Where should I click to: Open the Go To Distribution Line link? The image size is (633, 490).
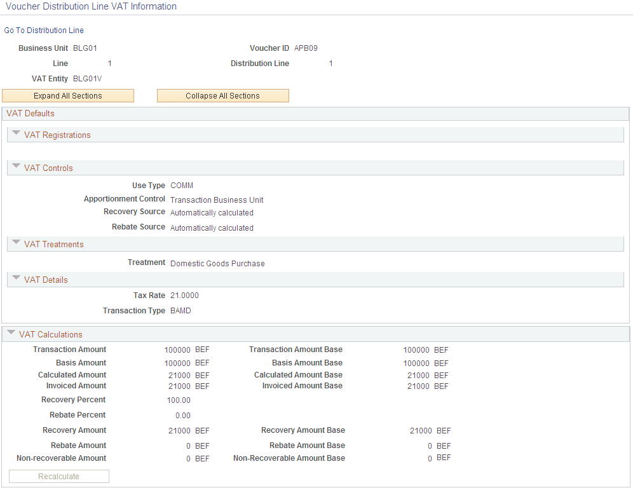[x=43, y=30]
